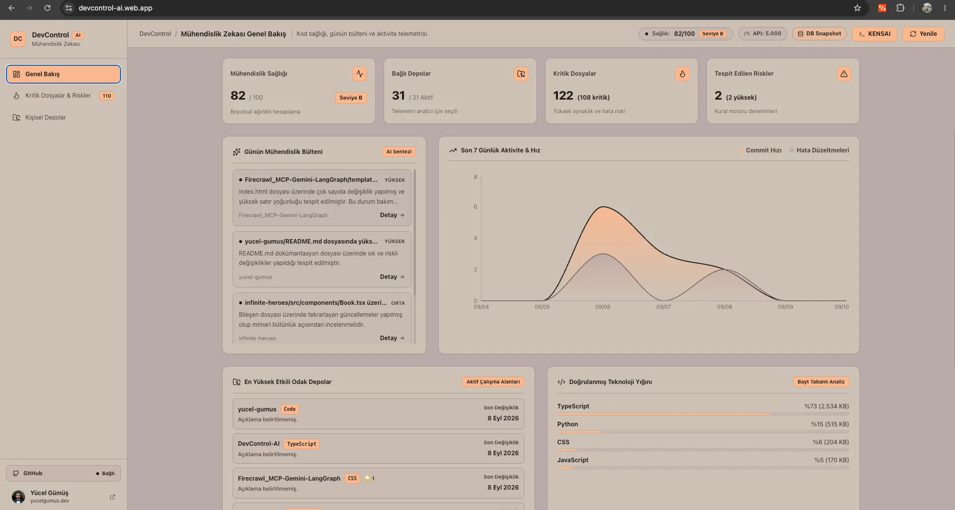Click the DevControl breadcrumb link
955x510 pixels.
click(155, 34)
